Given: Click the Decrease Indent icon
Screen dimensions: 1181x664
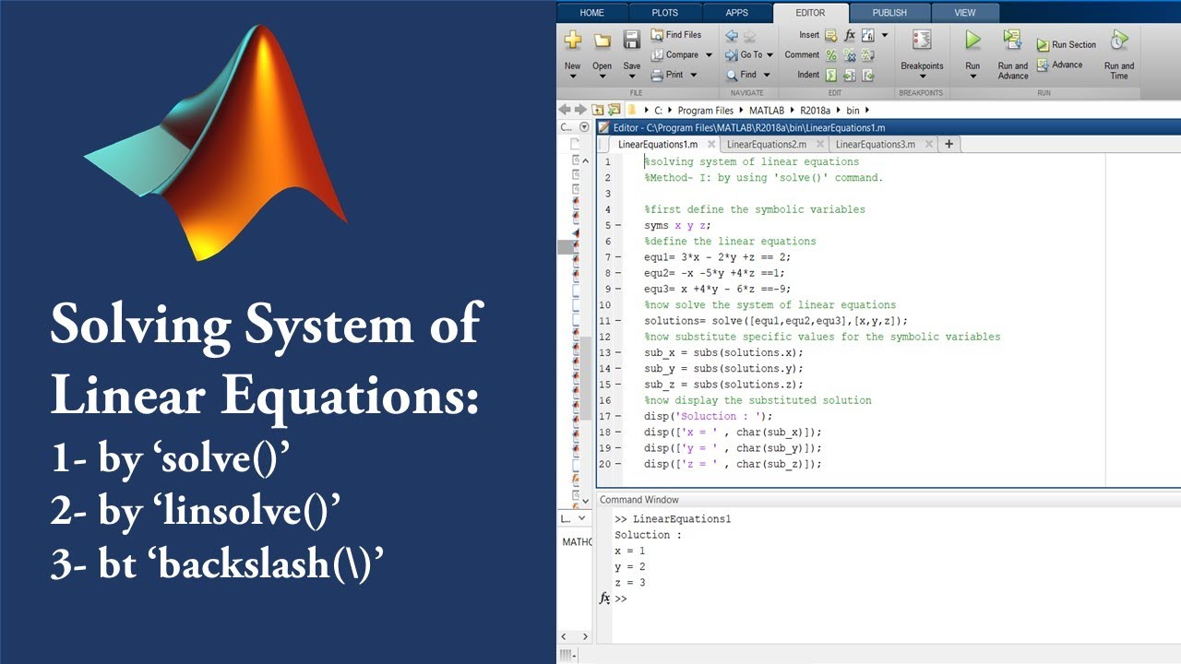Looking at the screenshot, I should pyautogui.click(x=868, y=76).
